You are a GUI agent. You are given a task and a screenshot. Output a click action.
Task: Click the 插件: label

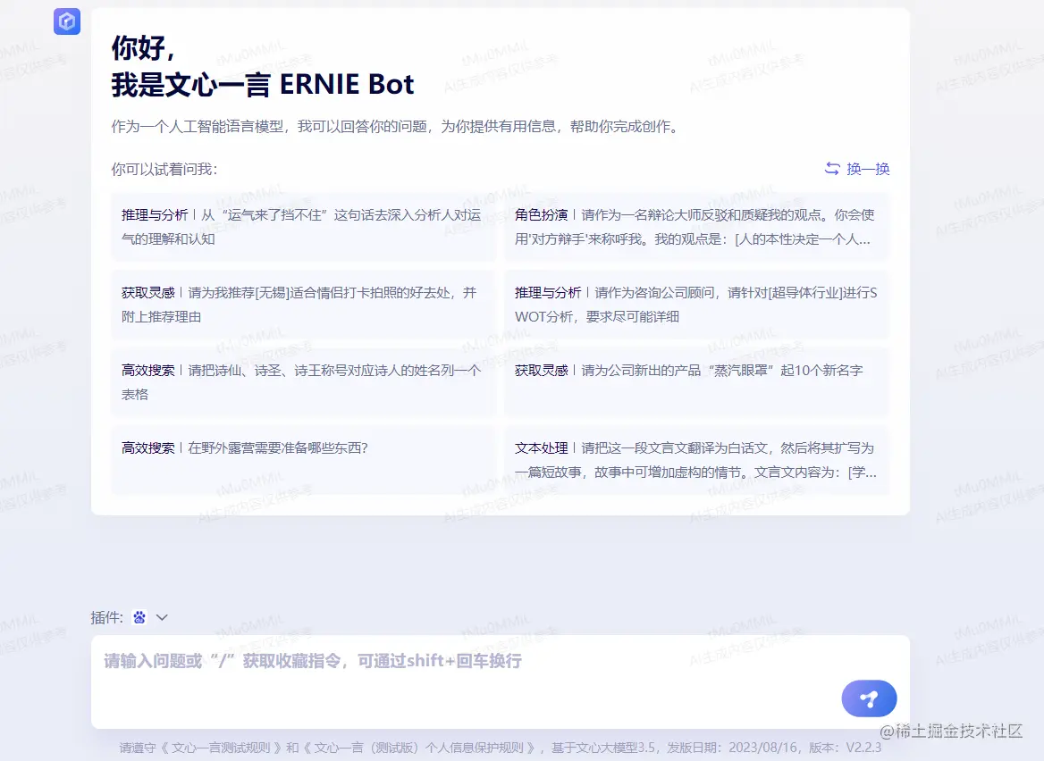(x=107, y=617)
